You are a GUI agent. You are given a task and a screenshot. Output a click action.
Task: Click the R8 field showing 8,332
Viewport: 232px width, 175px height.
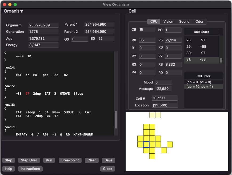tap(173, 64)
